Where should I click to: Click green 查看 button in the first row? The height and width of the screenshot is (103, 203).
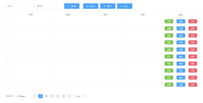click(169, 21)
